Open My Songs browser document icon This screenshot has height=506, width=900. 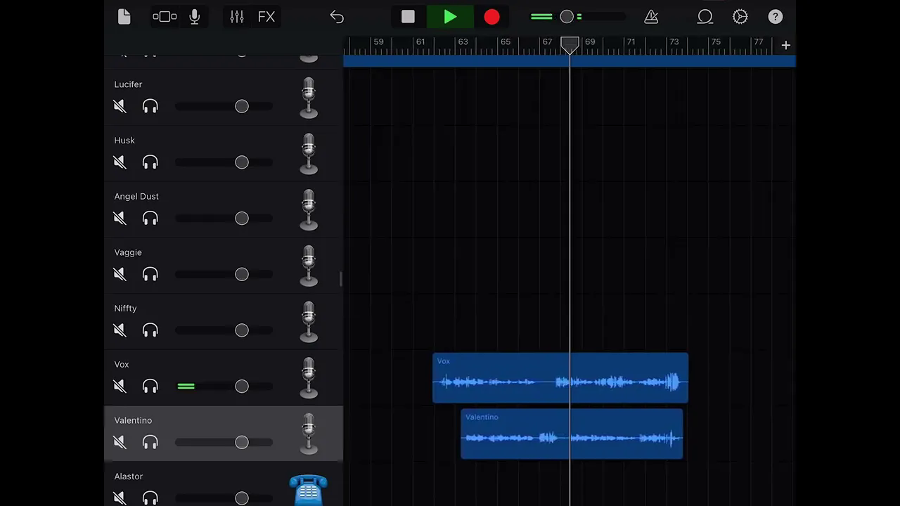124,17
